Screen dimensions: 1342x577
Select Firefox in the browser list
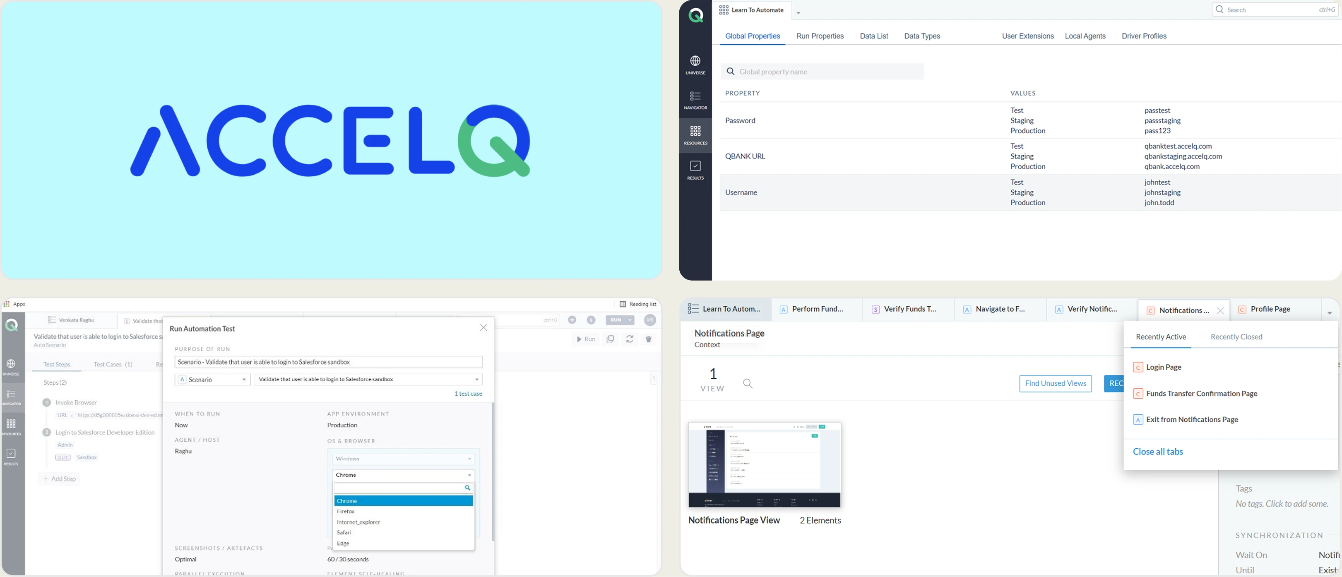click(403, 511)
